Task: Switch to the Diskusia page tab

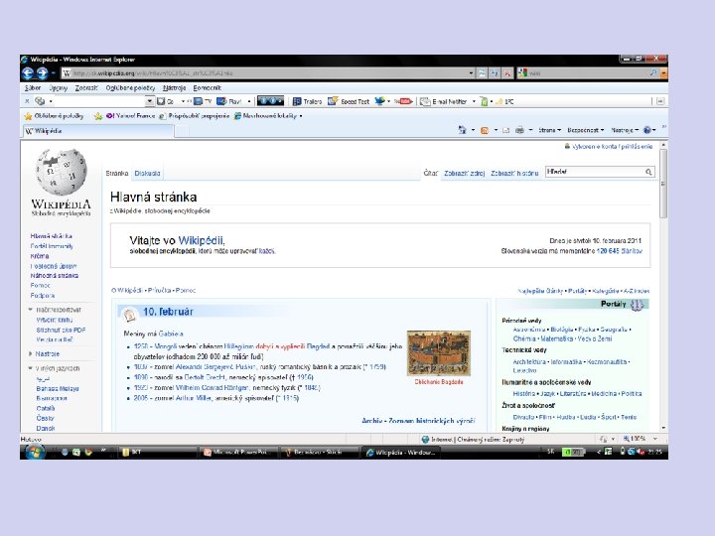Action: [x=147, y=173]
